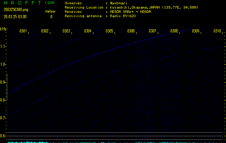Click the 0310 time marker

click(x=217, y=31)
